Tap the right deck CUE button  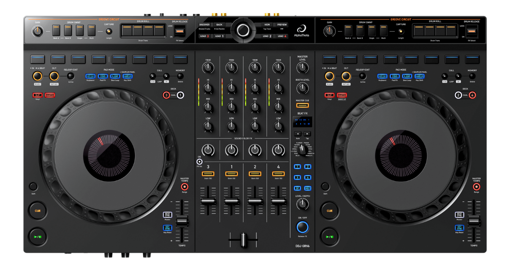coord(329,211)
